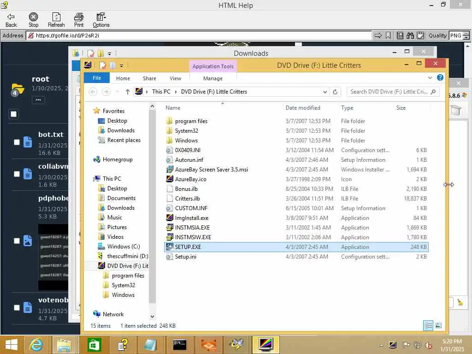472x354 pixels.
Task: Select AzureBay Screen Saver 3.5.msi file
Action: (211, 170)
